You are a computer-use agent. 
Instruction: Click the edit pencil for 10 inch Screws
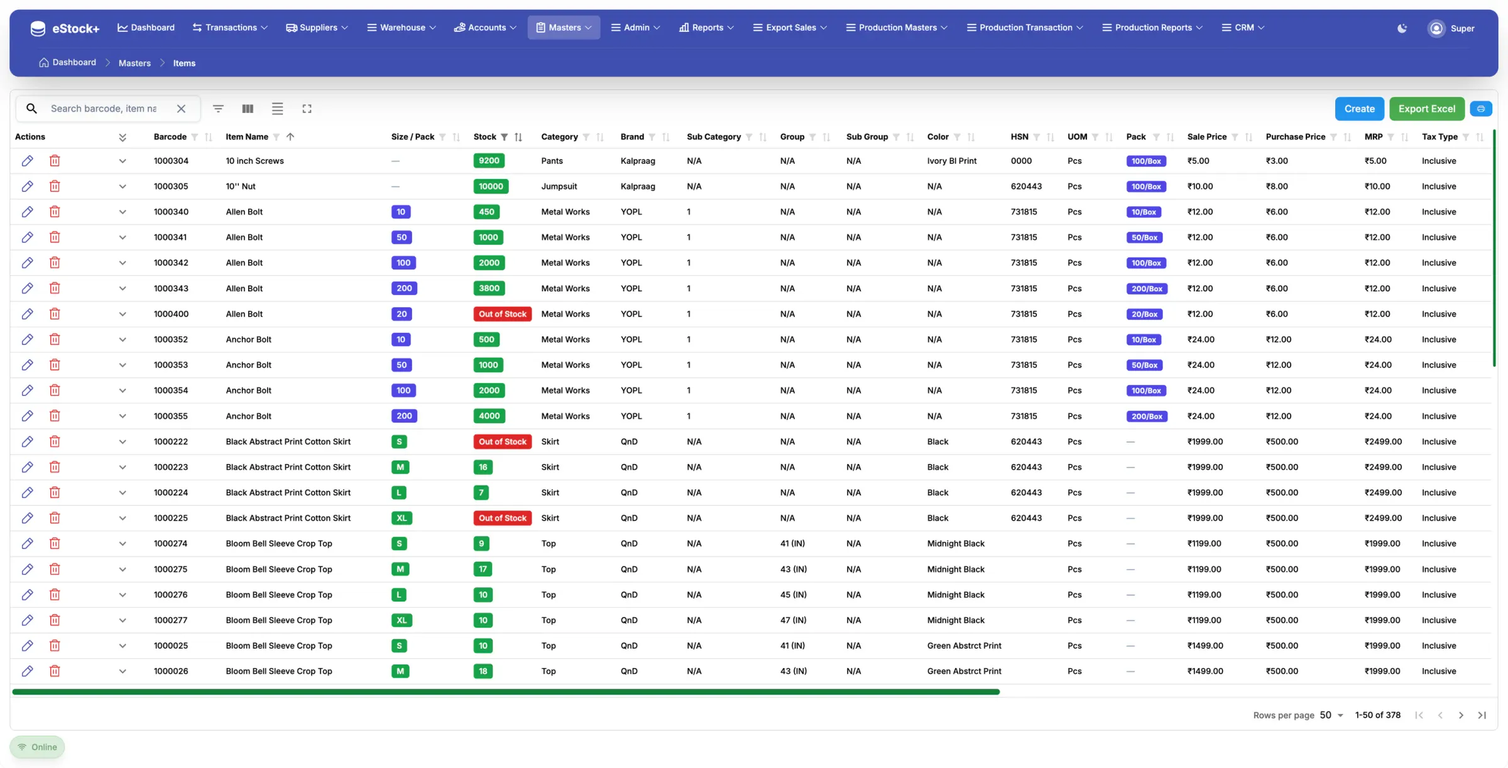tap(27, 161)
